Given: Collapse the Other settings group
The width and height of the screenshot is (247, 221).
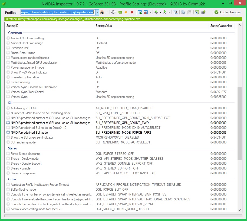Looking at the screenshot, I should pos(12,179).
